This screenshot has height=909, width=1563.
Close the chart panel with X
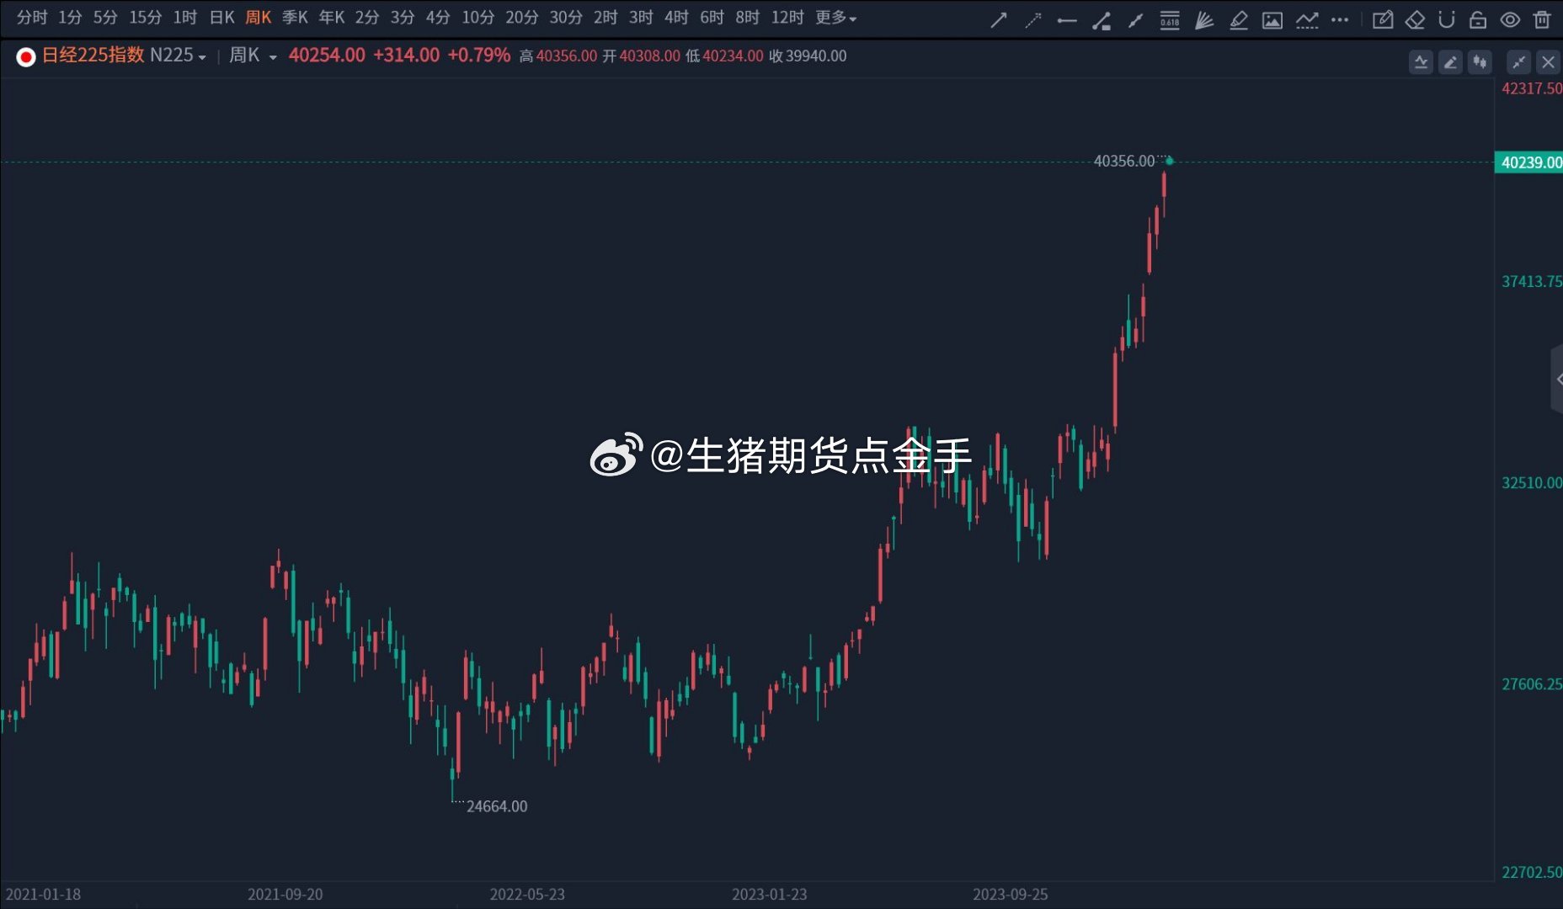pos(1548,62)
